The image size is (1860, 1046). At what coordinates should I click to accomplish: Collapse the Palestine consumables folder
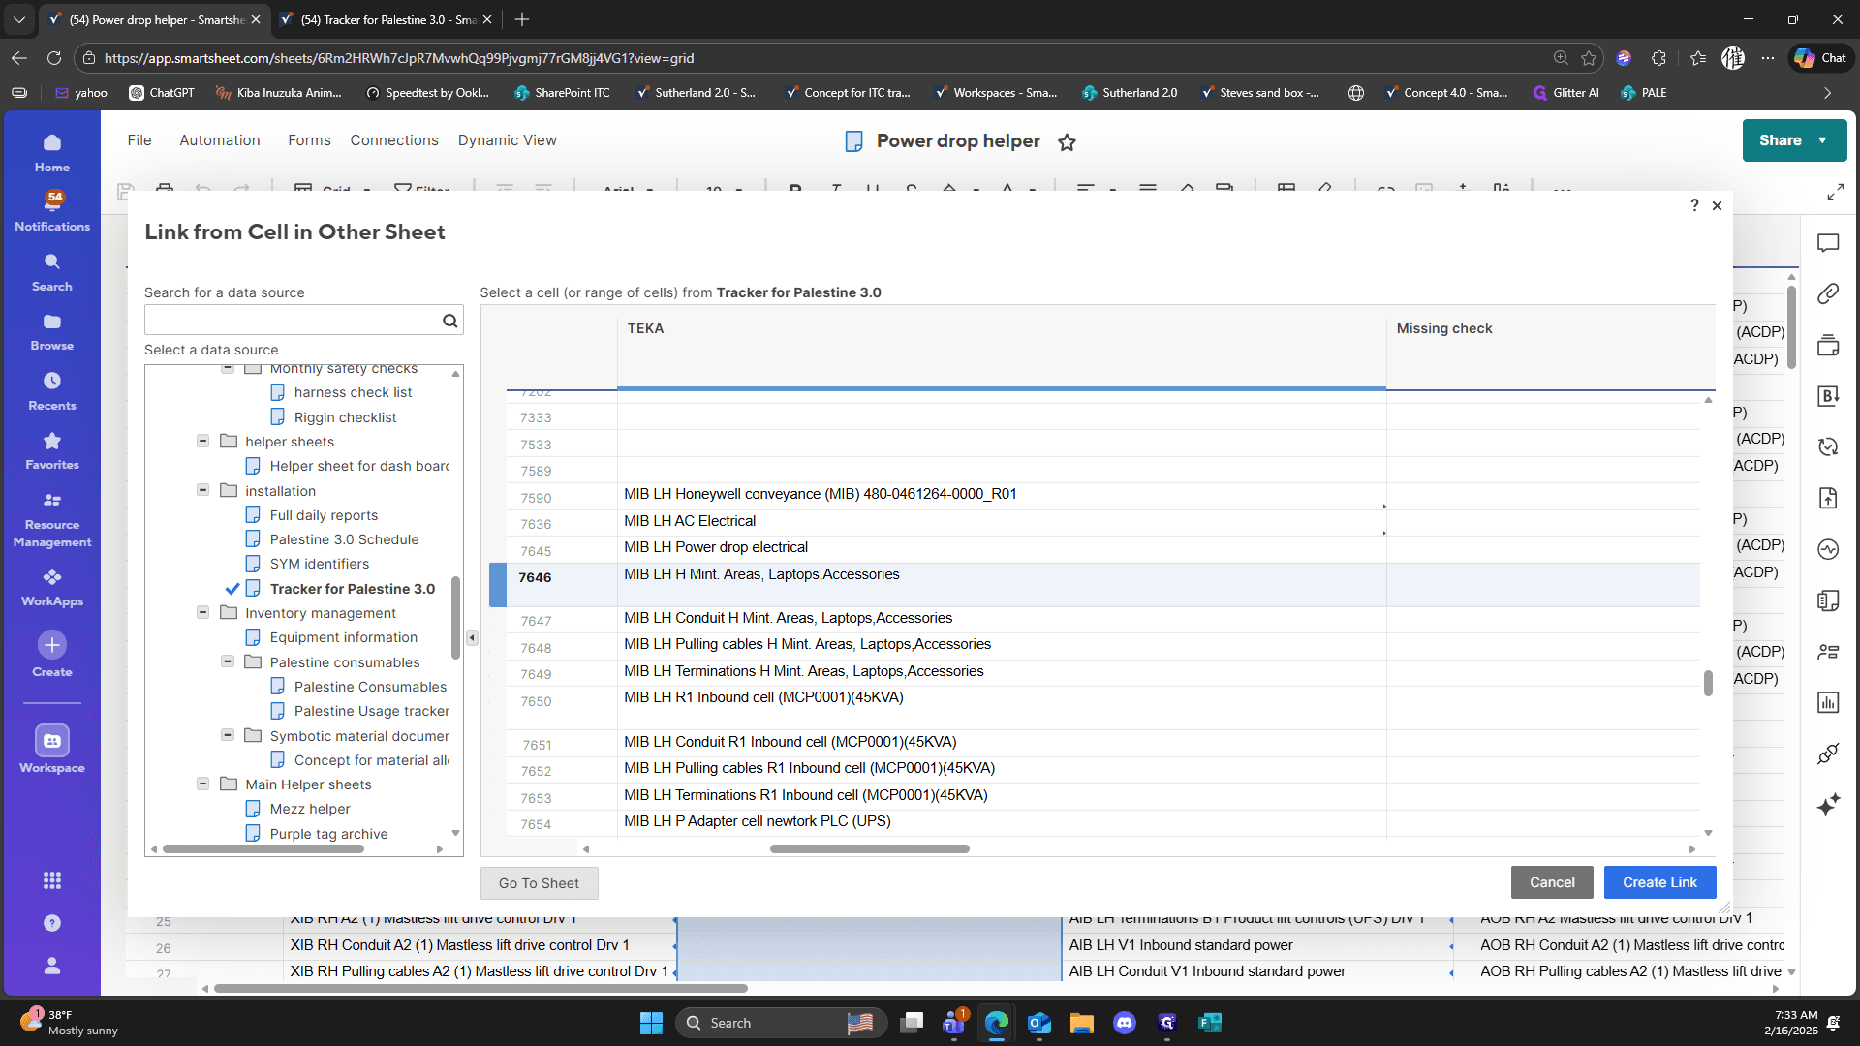[228, 661]
